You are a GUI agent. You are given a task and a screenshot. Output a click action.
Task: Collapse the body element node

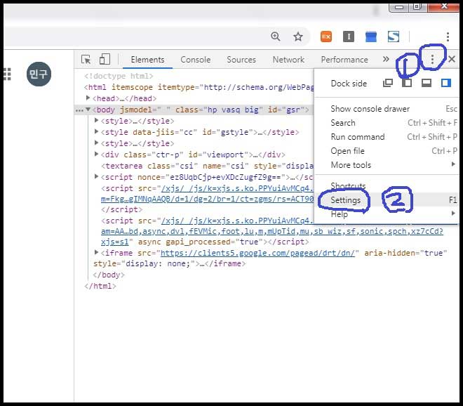coord(88,110)
